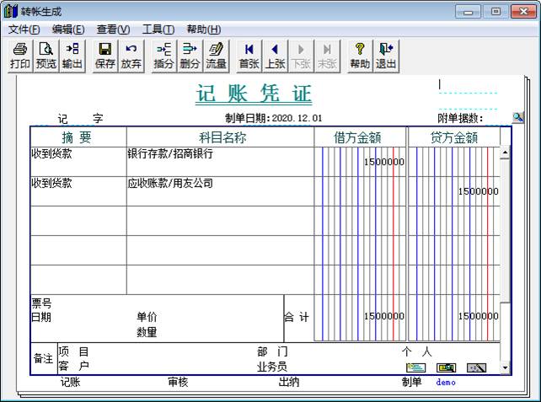Click the 输出 (Export) toolbar icon
541x402 pixels.
point(72,56)
